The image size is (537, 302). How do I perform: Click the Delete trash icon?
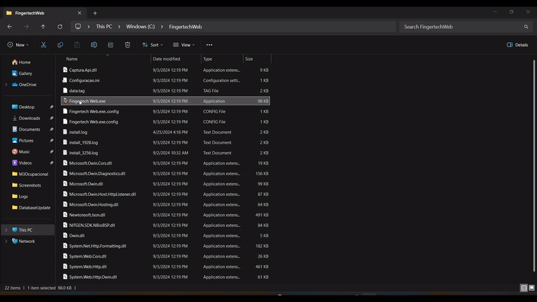tap(128, 45)
